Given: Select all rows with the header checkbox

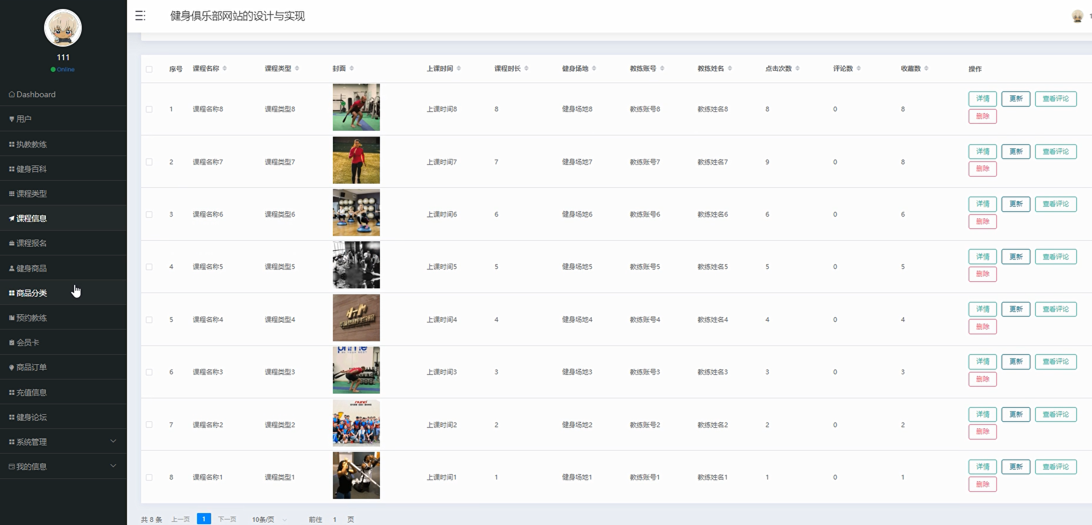Looking at the screenshot, I should 149,69.
